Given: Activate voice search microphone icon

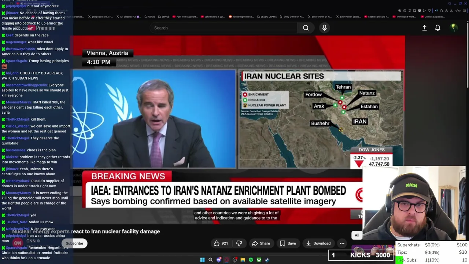Looking at the screenshot, I should [x=324, y=28].
